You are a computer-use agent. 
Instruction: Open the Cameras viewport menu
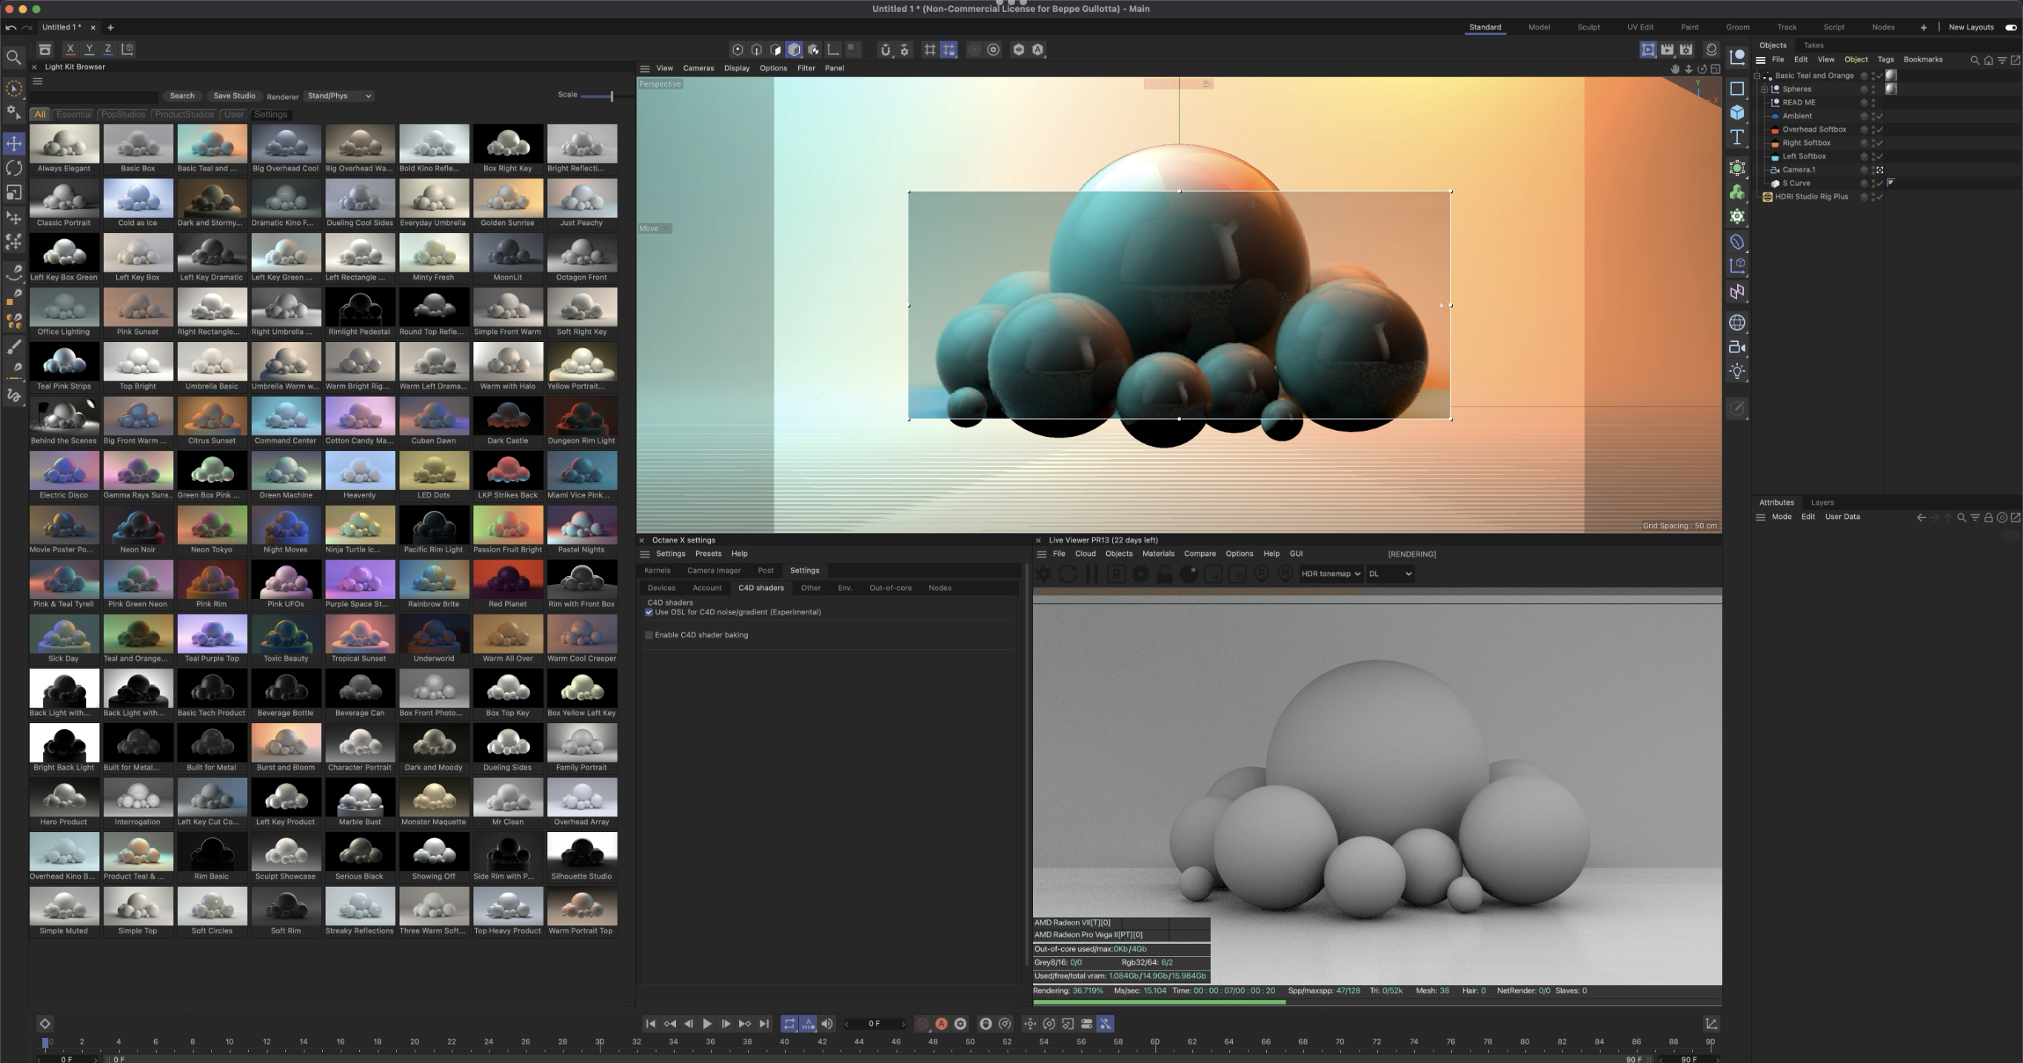(x=698, y=68)
